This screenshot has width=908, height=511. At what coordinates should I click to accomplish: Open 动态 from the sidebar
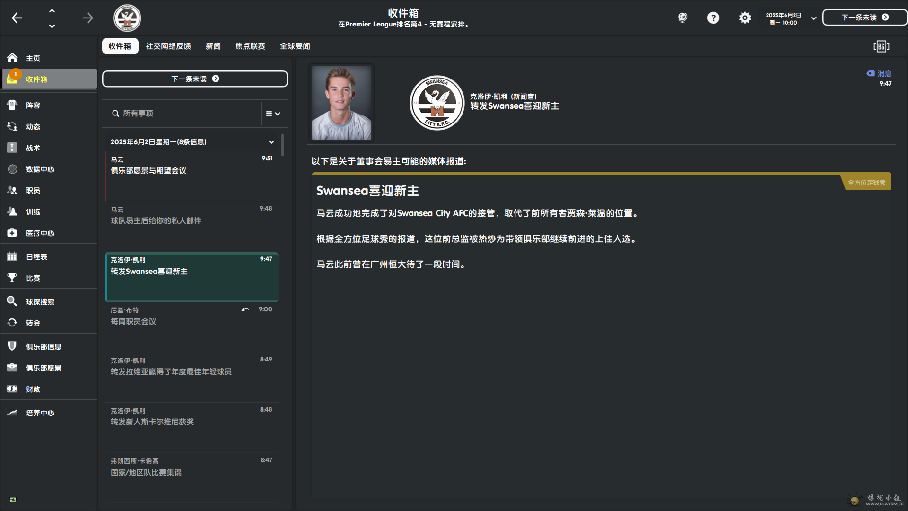point(49,126)
